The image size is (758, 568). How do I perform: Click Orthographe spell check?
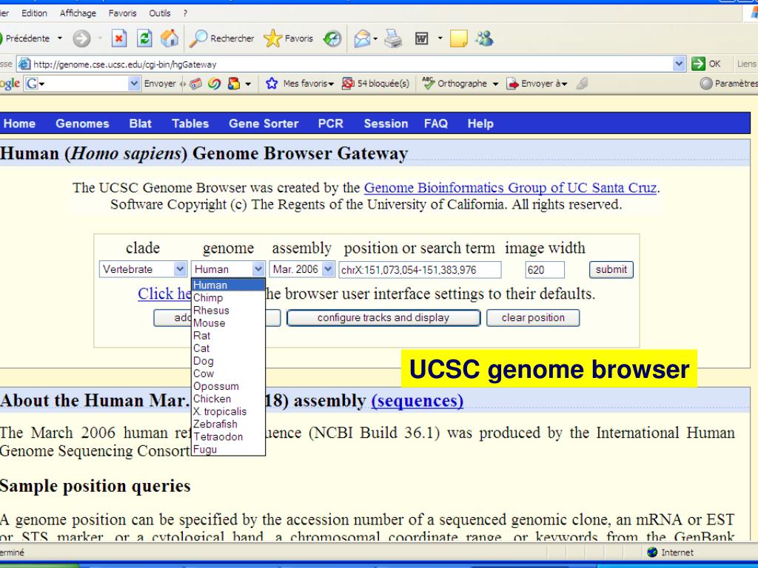point(460,84)
